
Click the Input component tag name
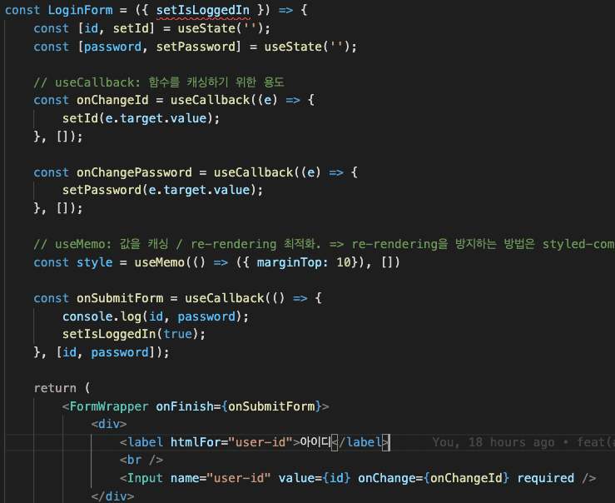coord(145,478)
